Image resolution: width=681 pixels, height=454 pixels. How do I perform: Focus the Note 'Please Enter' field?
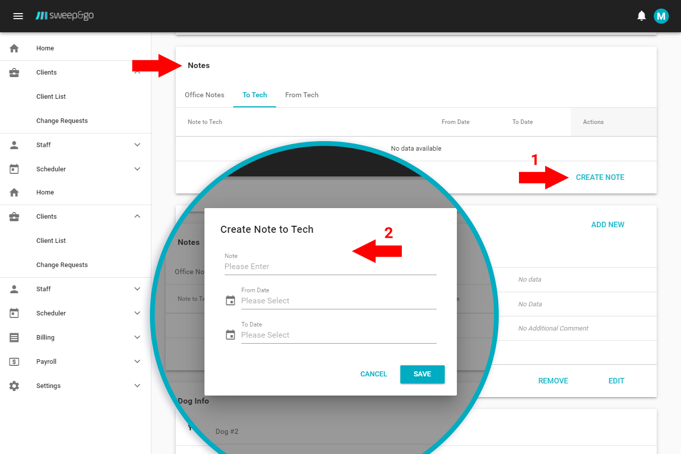(x=331, y=267)
